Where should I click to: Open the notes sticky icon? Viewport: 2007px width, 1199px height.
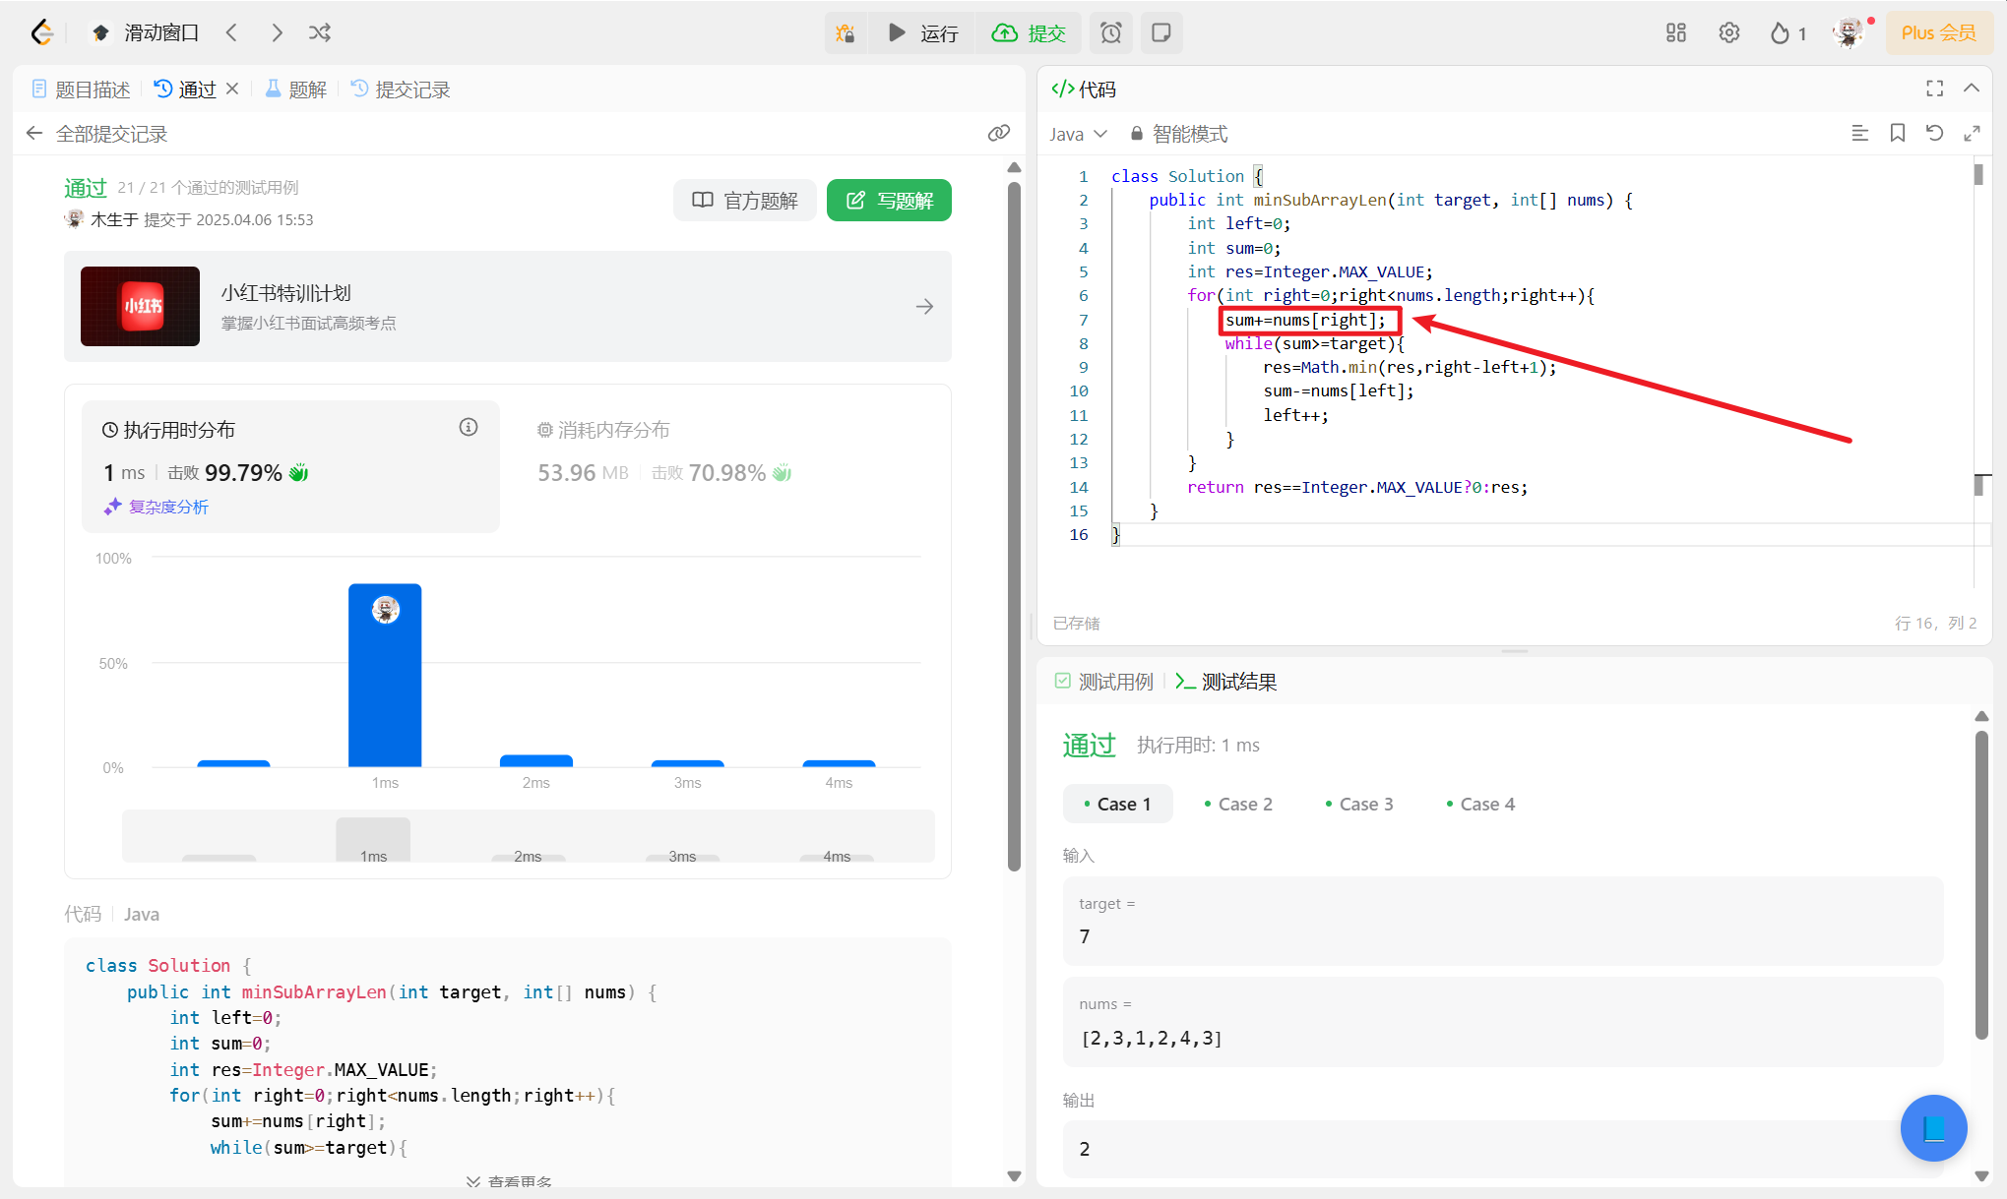click(x=1161, y=33)
